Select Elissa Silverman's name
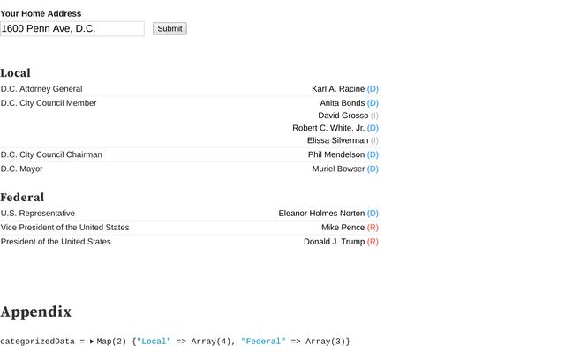The height and width of the screenshot is (353, 565). (x=337, y=140)
